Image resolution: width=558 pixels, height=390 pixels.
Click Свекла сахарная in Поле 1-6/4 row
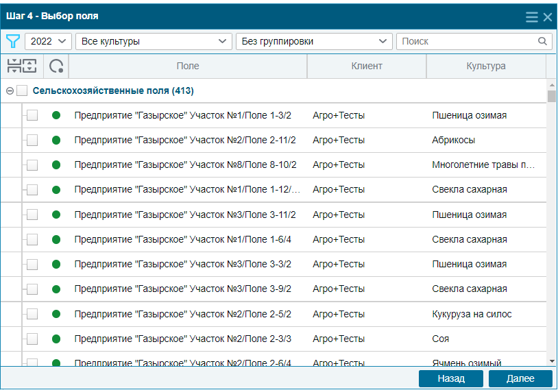tap(470, 239)
